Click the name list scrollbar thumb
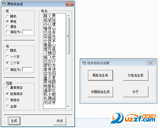Image resolution: width=158 pixels, height=128 pixels. pos(68,36)
